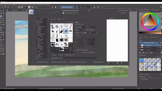Toggle Preserve Brush Preset Settings checkbox
162x91 pixels.
coord(76,50)
